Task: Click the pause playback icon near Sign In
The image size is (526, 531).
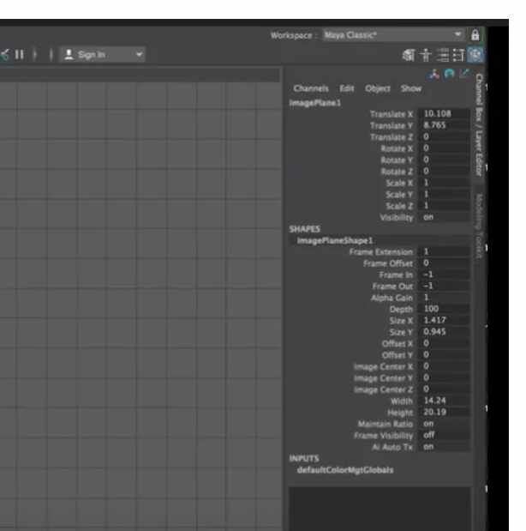Action: point(20,55)
